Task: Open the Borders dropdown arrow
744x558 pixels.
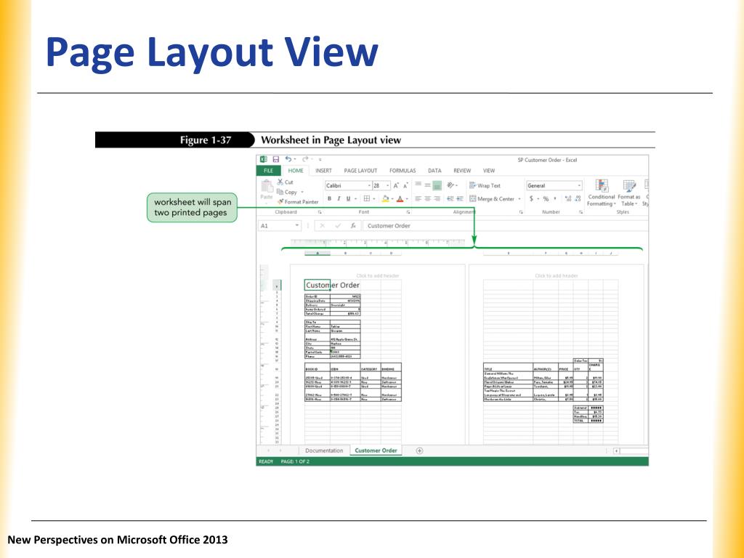Action: pyautogui.click(x=374, y=199)
